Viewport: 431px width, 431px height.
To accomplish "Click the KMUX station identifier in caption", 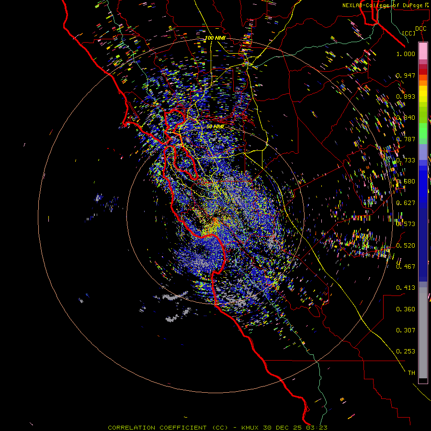I will coord(250,428).
